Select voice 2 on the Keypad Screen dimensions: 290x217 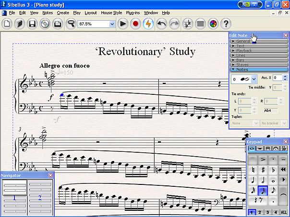[260, 212]
